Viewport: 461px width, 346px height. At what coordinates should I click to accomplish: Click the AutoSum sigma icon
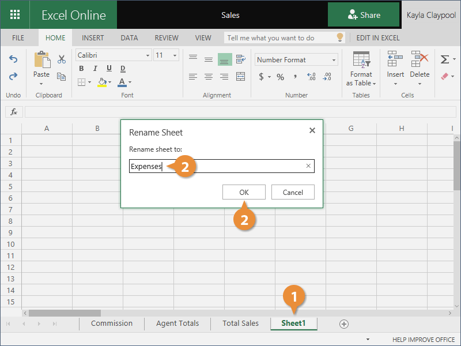click(444, 59)
